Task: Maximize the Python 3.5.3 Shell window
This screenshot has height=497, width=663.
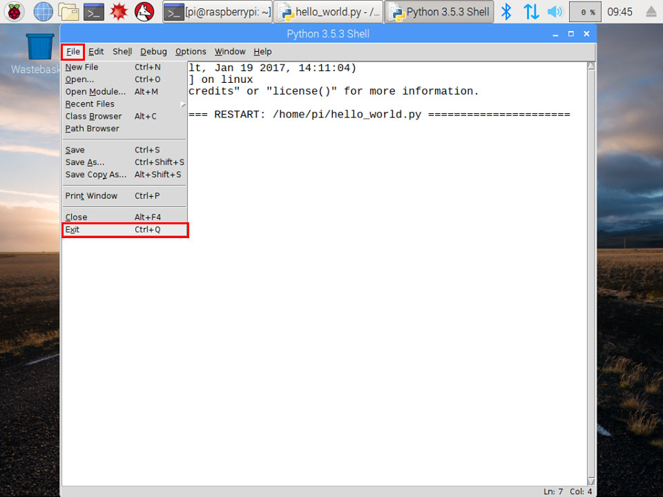Action: click(x=571, y=34)
